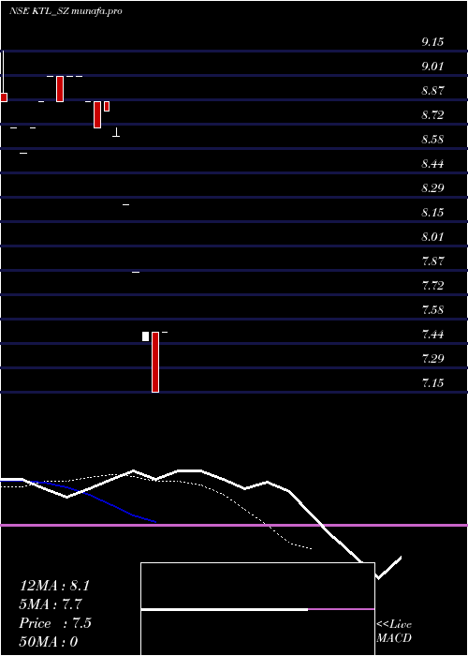
Task: Click the red candle between 9.01 and 8.87
Action: click(60, 89)
